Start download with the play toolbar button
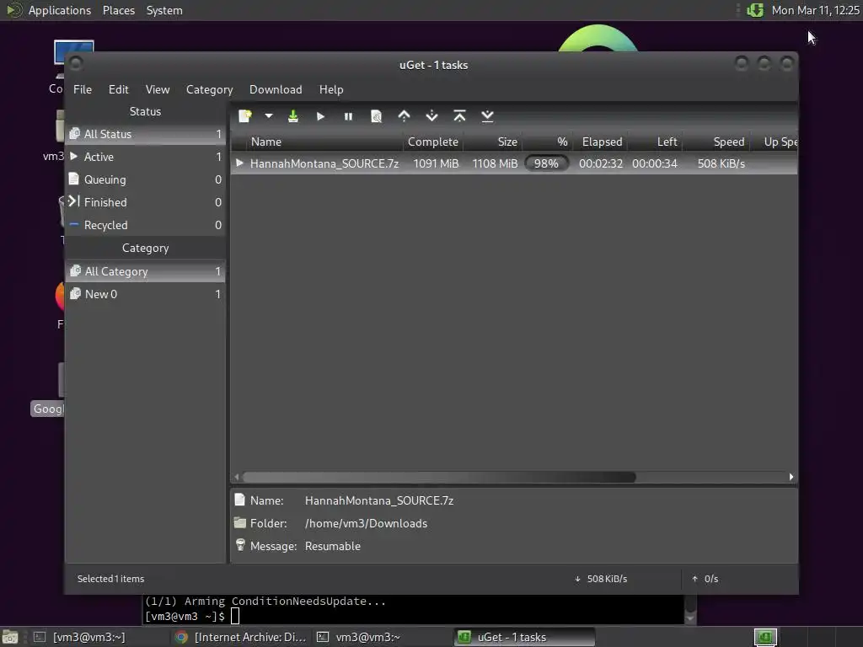Screen dimensions: 863x647 point(320,116)
